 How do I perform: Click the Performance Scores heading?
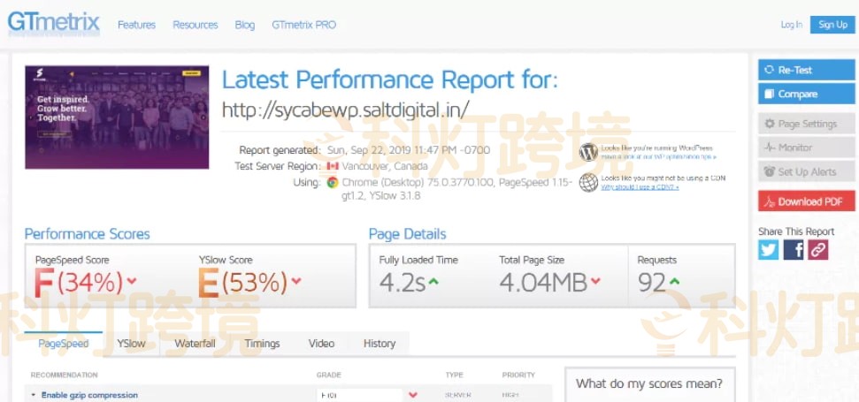click(87, 234)
